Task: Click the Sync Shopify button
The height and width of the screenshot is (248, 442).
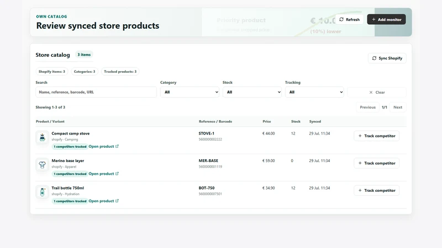Action: click(x=387, y=58)
